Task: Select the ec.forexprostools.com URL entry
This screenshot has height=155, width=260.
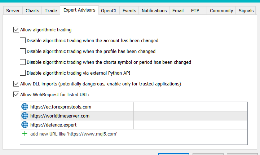Action: 61,107
